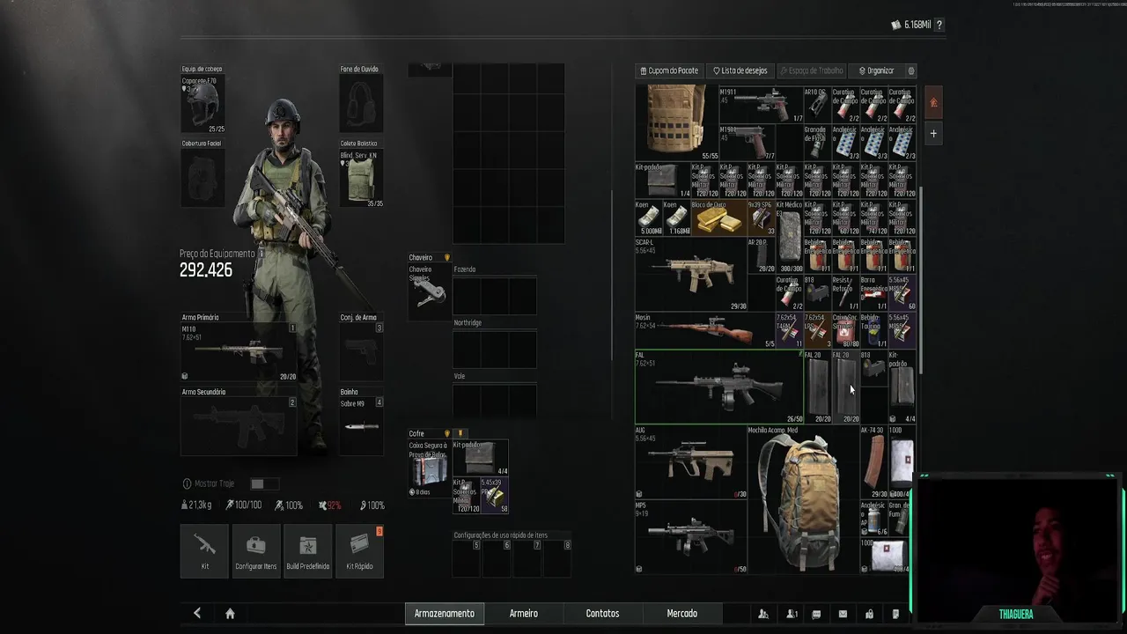1127x634 pixels.
Task: Select the FAL rifle in storage
Action: (x=719, y=387)
